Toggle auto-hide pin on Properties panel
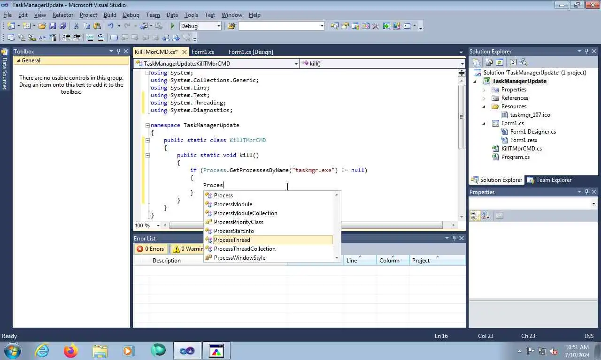 pos(586,192)
